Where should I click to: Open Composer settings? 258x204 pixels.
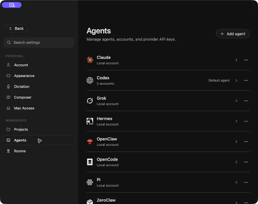click(39, 97)
